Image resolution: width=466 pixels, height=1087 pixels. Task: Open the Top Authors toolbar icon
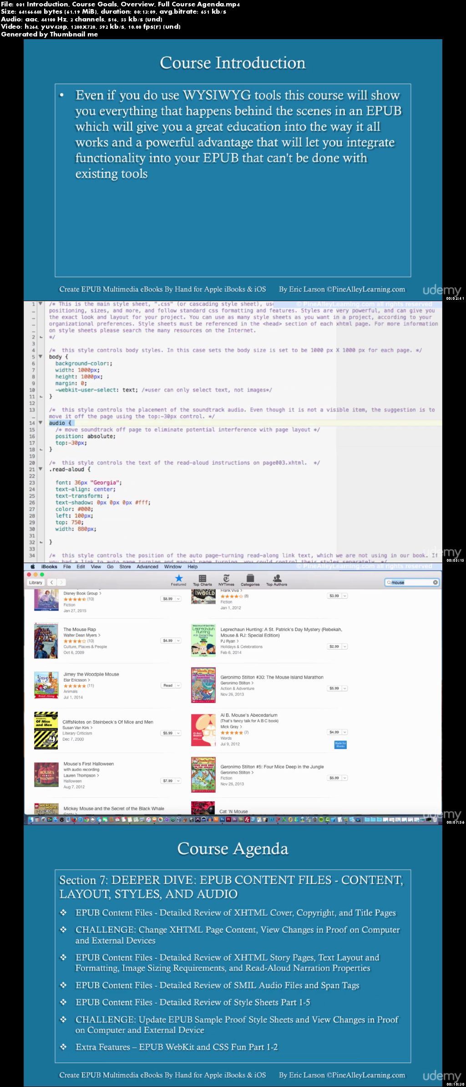click(x=277, y=580)
